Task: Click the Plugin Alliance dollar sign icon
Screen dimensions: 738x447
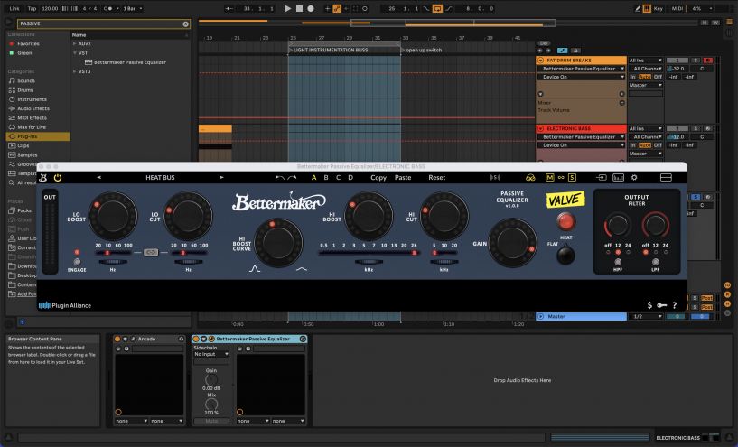Action: (x=649, y=305)
